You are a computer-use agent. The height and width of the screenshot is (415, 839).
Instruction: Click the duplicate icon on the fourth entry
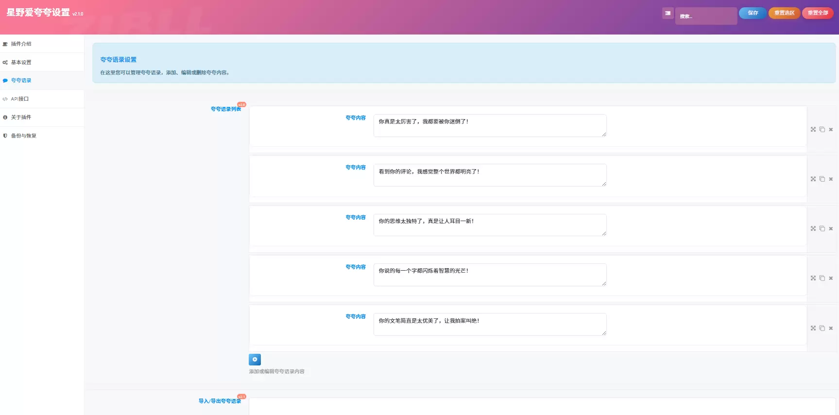click(822, 278)
